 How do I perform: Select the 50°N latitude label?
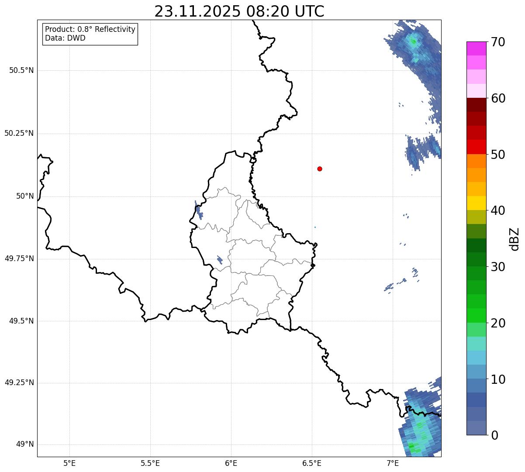[25, 196]
